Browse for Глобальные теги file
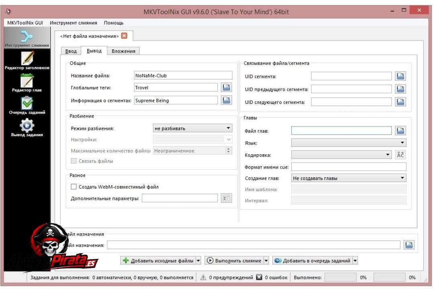The width and height of the screenshot is (434, 289). pyautogui.click(x=226, y=88)
